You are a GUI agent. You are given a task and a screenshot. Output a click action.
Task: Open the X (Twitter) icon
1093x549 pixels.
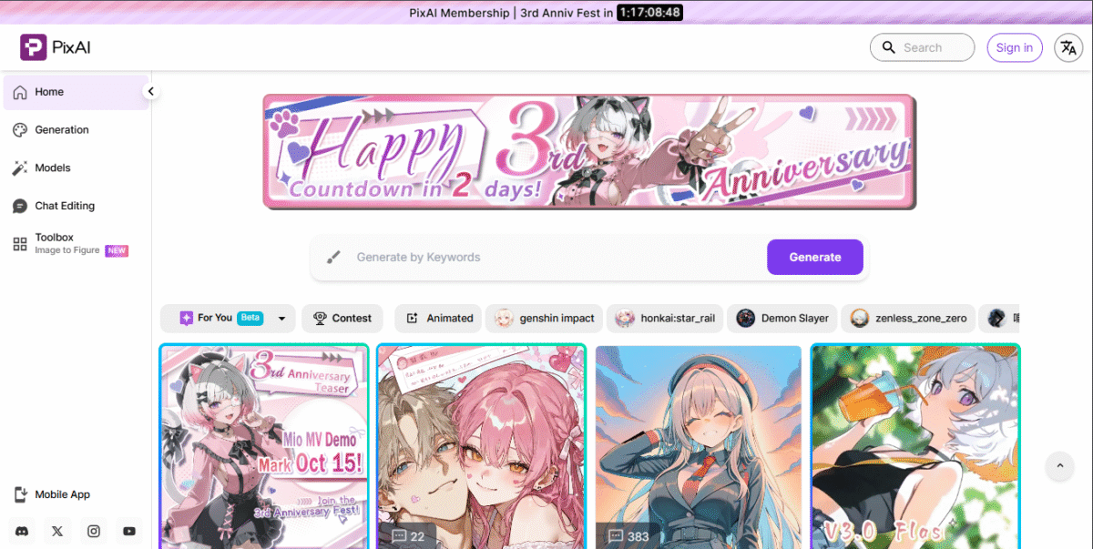pos(57,531)
